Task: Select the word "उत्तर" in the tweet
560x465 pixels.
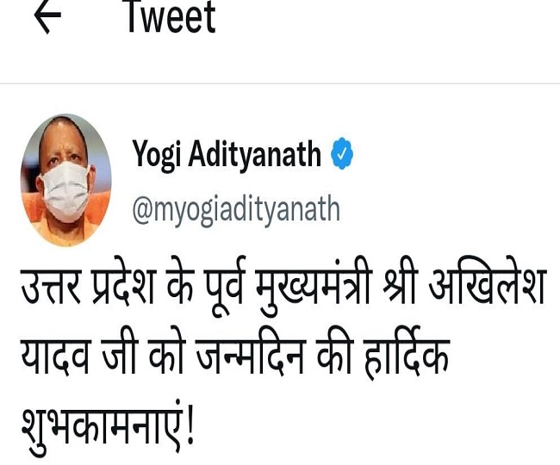Action: pos(51,286)
